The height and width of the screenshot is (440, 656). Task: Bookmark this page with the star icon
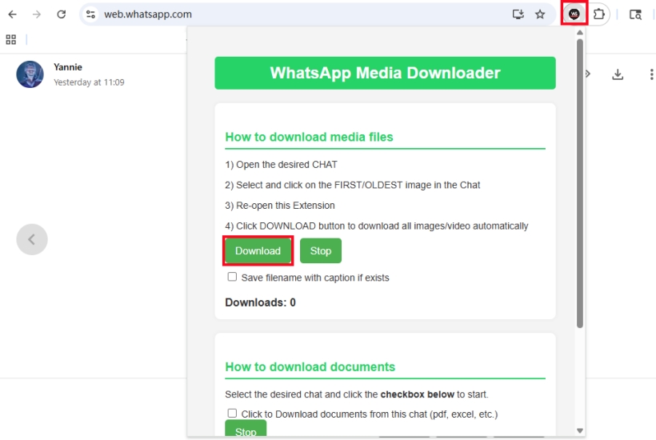(x=540, y=14)
